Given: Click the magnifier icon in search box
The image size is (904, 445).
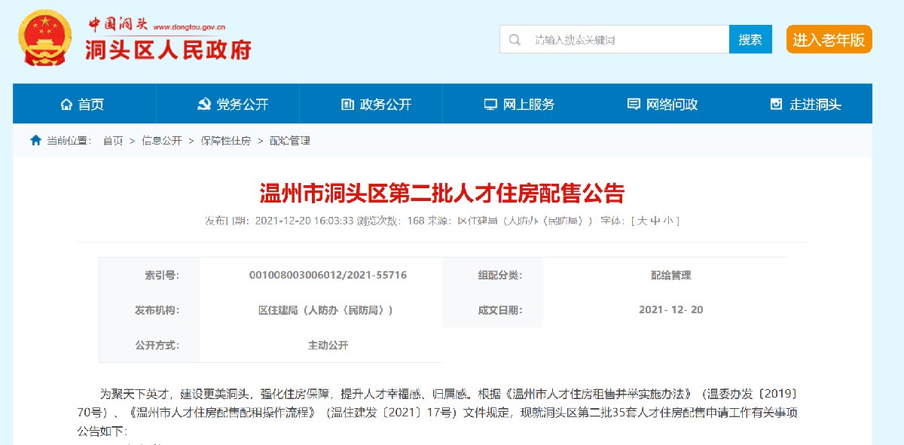Looking at the screenshot, I should tap(515, 40).
